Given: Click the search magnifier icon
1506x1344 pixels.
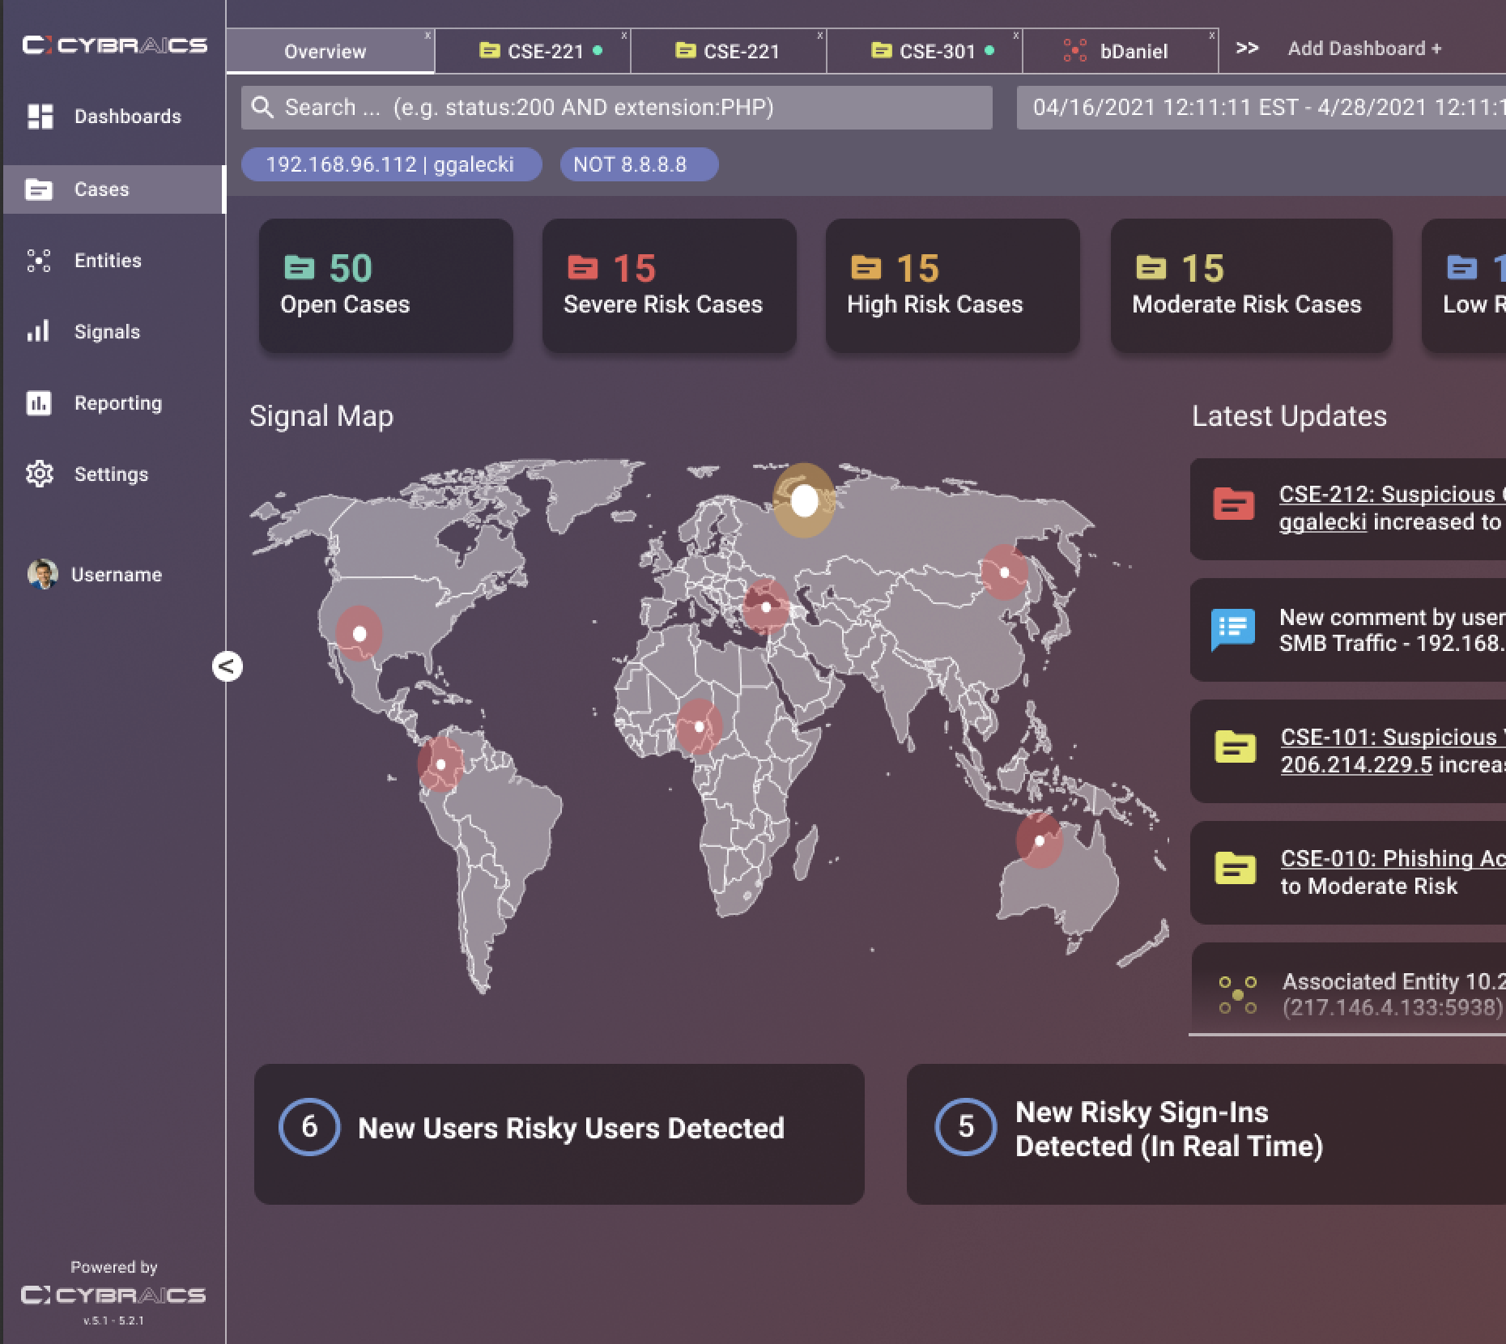Looking at the screenshot, I should point(262,107).
